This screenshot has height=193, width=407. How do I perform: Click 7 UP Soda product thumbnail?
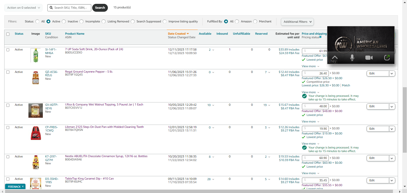pyautogui.click(x=36, y=55)
